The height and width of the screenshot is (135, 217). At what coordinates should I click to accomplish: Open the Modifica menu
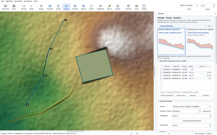click(x=9, y=1)
